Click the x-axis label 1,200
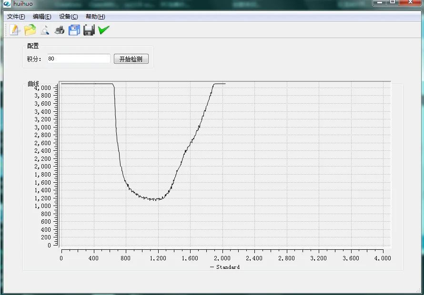The image size is (424, 295). [x=158, y=258]
